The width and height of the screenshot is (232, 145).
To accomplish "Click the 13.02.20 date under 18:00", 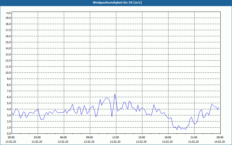I will click(167, 142).
